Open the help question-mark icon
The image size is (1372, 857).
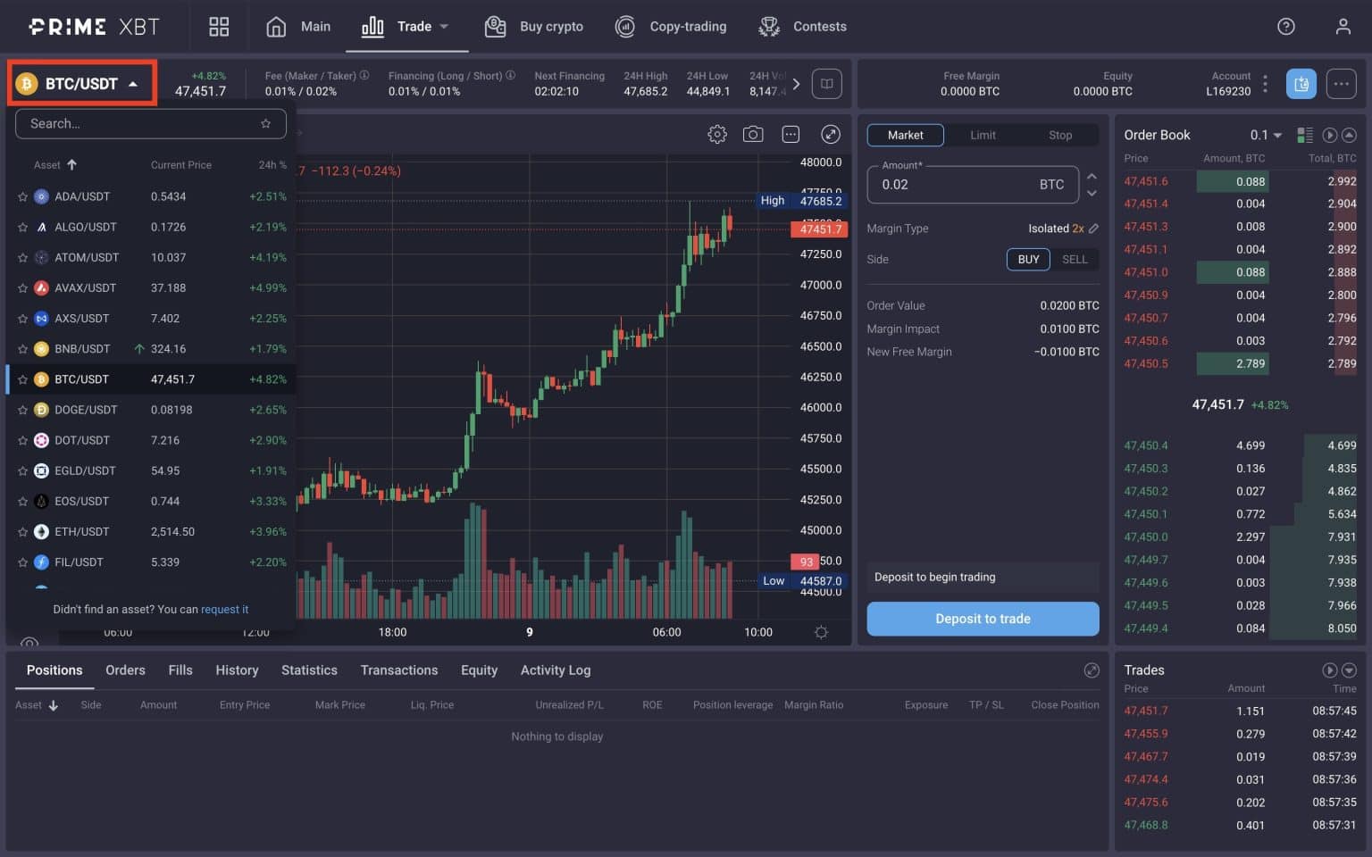click(1286, 26)
